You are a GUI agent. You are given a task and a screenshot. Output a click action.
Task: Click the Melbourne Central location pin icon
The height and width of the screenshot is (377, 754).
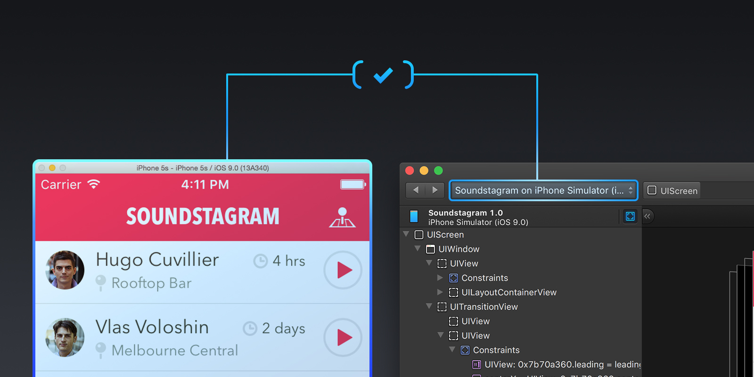(x=100, y=350)
